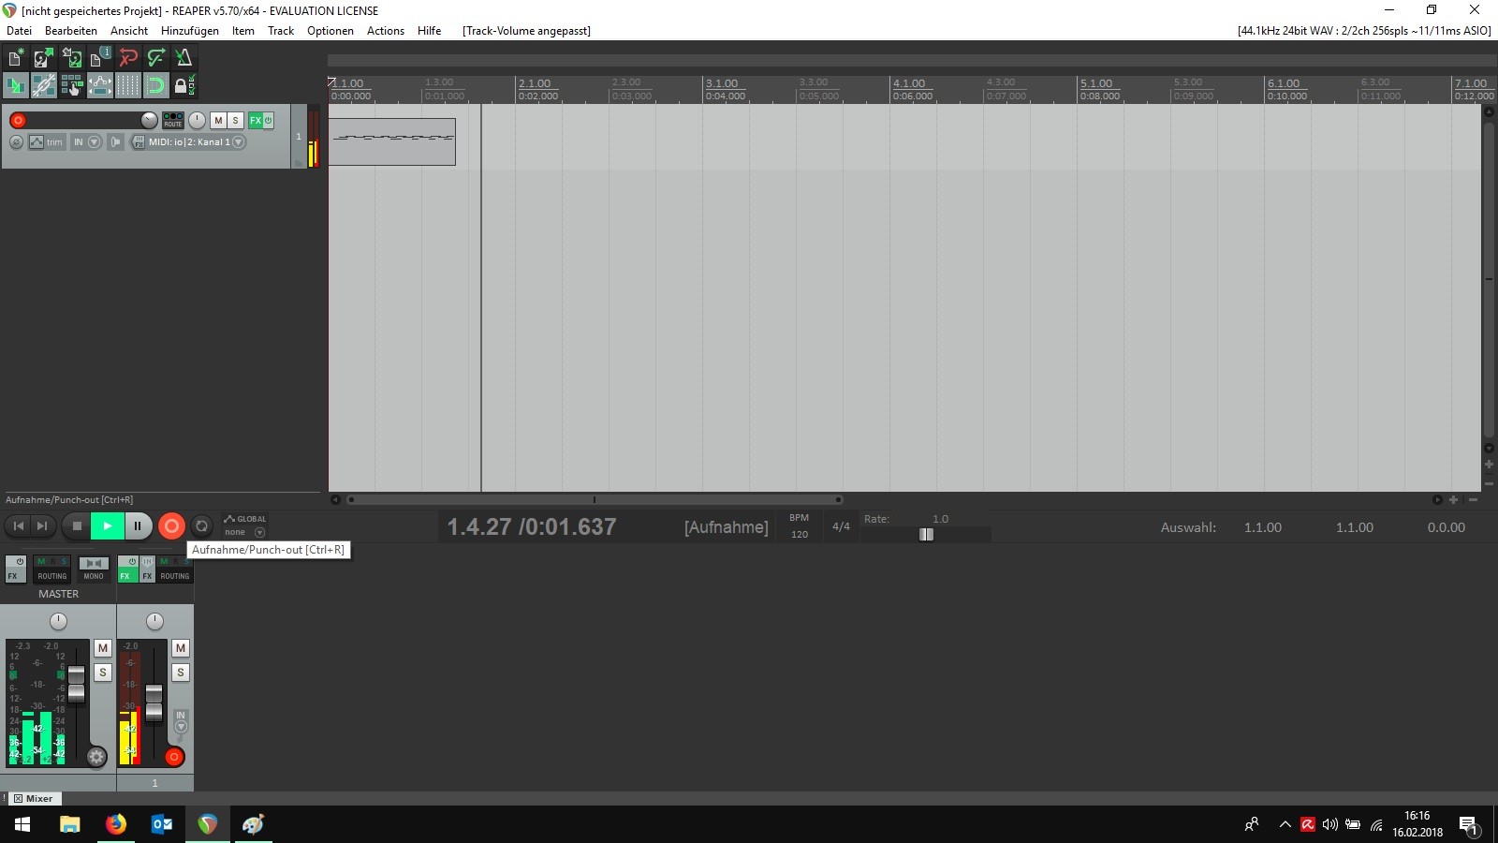The width and height of the screenshot is (1498, 843).
Task: Click the master MONO button
Action: (94, 568)
